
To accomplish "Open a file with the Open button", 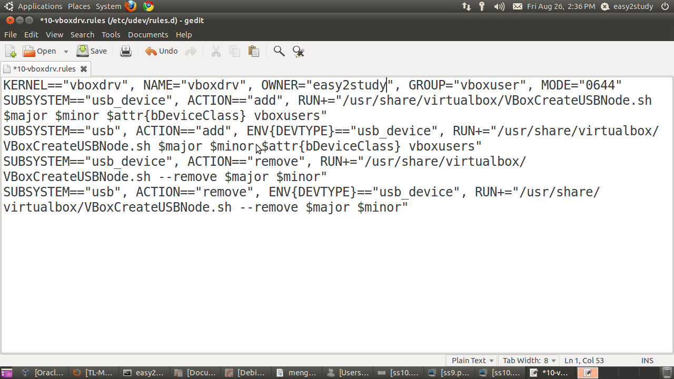I will coord(39,51).
